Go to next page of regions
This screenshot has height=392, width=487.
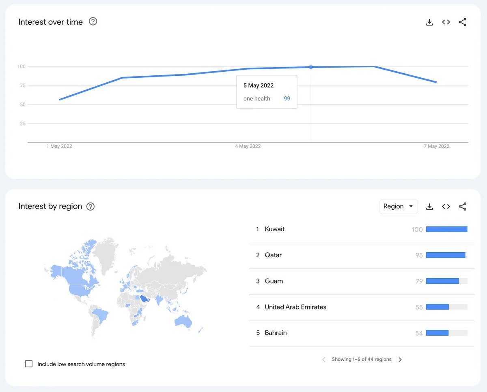pos(400,360)
